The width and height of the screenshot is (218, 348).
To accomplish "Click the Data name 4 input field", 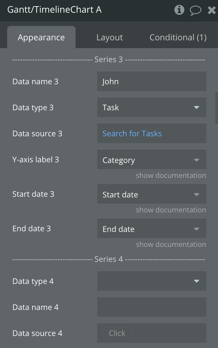I will (x=151, y=307).
